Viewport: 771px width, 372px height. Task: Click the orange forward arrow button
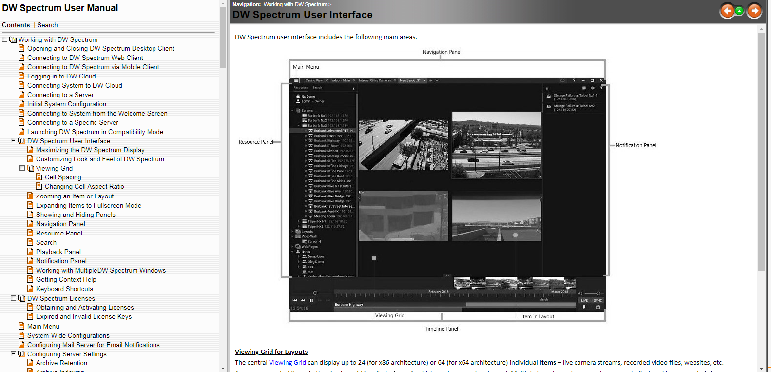754,11
